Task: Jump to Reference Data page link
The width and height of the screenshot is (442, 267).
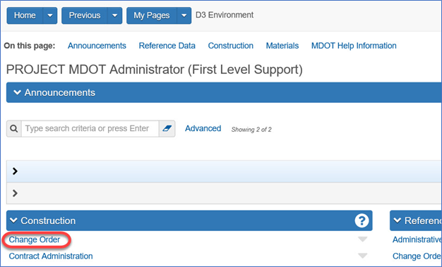Action: coord(167,46)
